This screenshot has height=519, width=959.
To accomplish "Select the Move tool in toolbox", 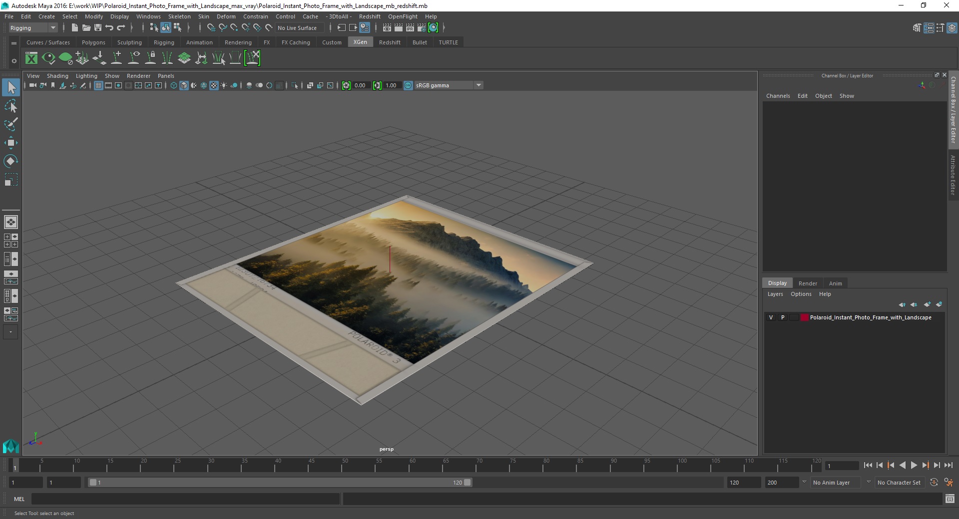I will point(10,143).
